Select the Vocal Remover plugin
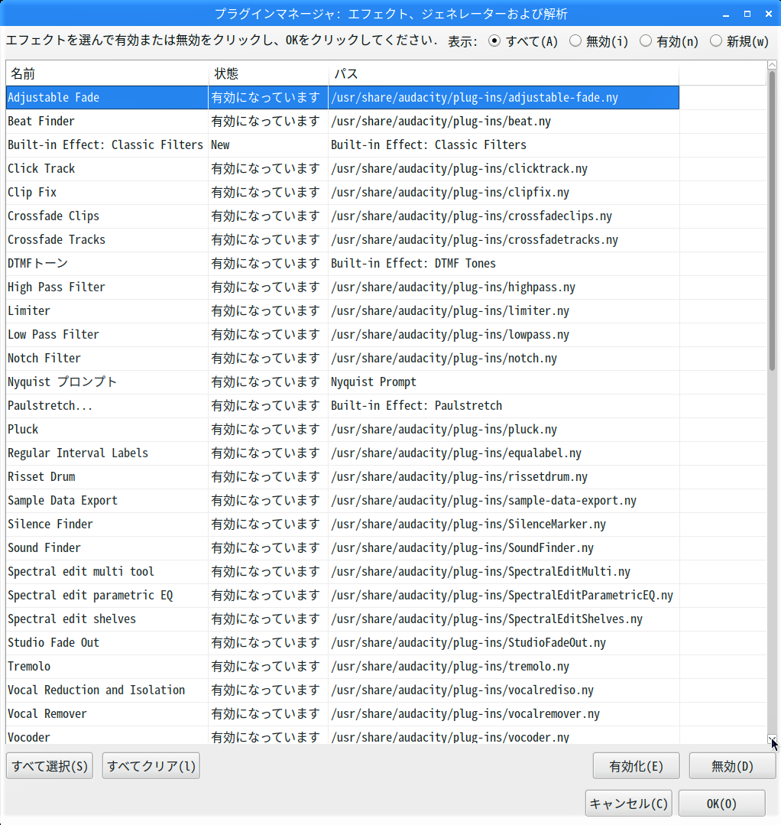The width and height of the screenshot is (781, 825). click(47, 713)
